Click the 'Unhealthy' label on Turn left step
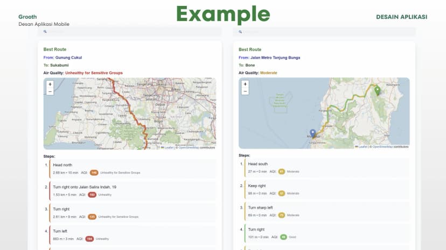The width and height of the screenshot is (446, 250). click(102, 239)
